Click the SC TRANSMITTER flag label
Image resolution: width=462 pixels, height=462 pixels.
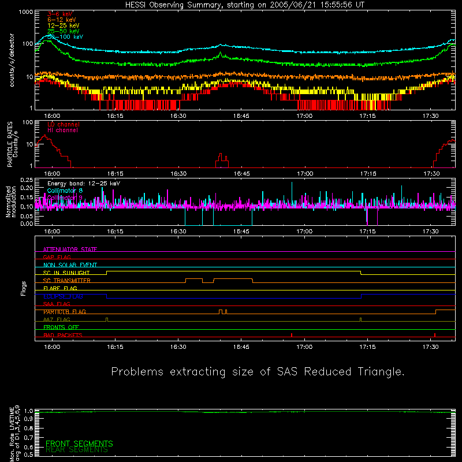pos(67,281)
